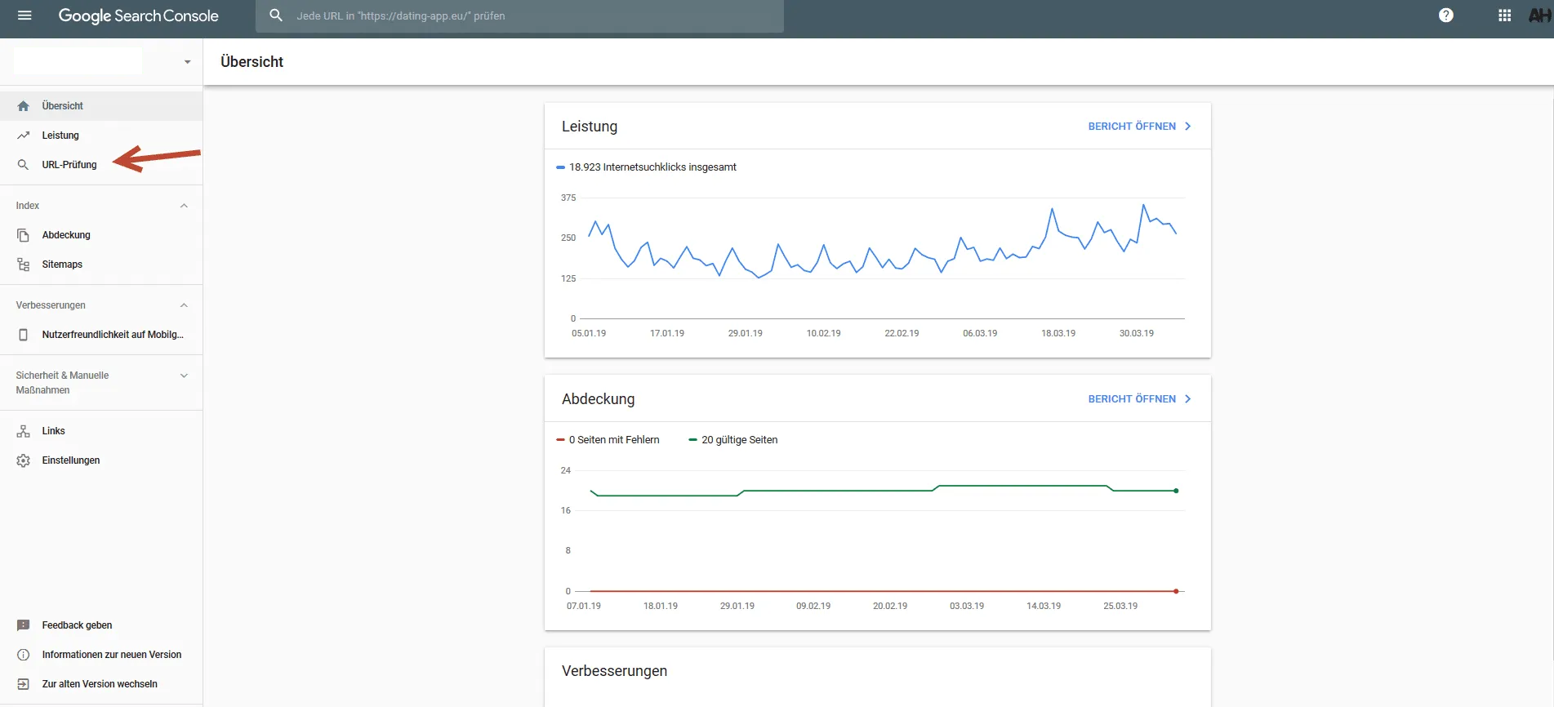The height and width of the screenshot is (707, 1554).
Task: Open the property selector dropdown arrow
Action: coord(187,62)
